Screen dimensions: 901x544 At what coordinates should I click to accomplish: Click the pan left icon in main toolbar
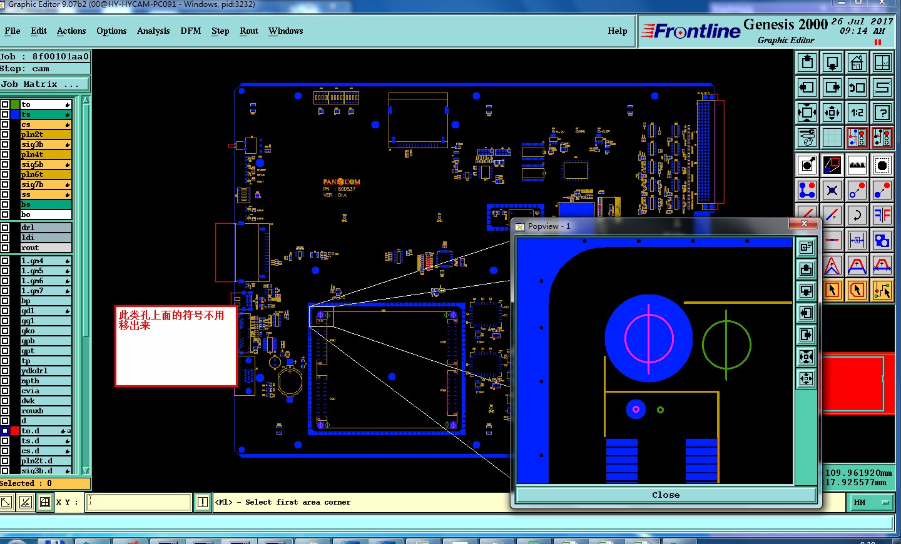tap(807, 88)
